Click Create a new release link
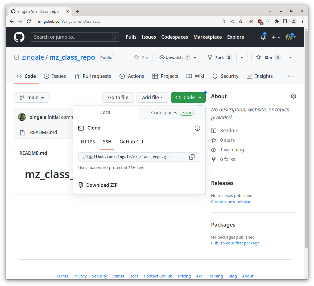314x286 pixels. tap(230, 201)
